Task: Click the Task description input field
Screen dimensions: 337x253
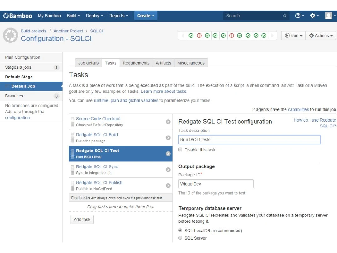Action: pyautogui.click(x=249, y=140)
